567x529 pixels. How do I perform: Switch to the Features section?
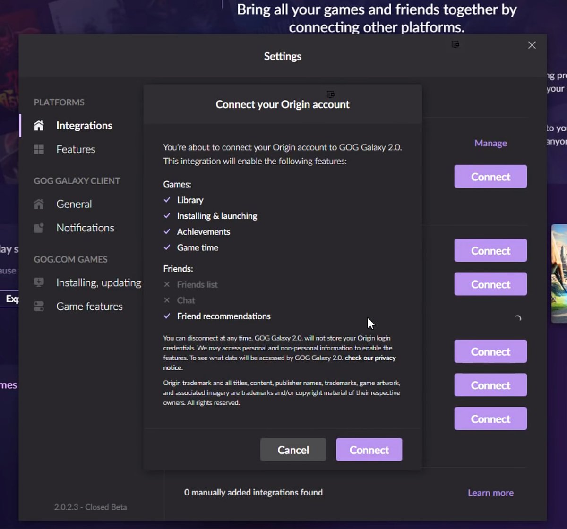[76, 149]
